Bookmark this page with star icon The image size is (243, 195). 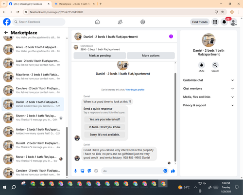tap(223, 12)
